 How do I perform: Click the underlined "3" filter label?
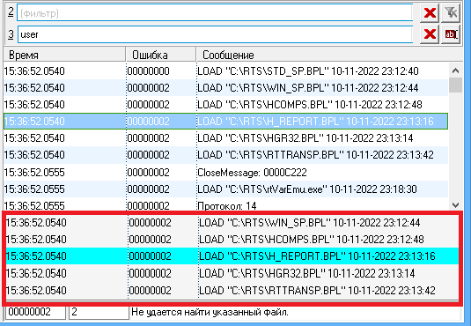[x=11, y=34]
